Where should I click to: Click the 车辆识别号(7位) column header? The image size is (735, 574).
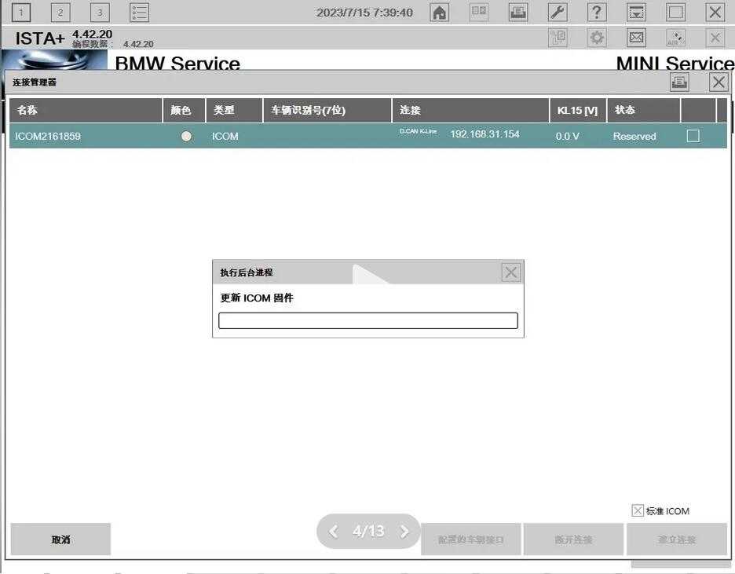pyautogui.click(x=327, y=111)
